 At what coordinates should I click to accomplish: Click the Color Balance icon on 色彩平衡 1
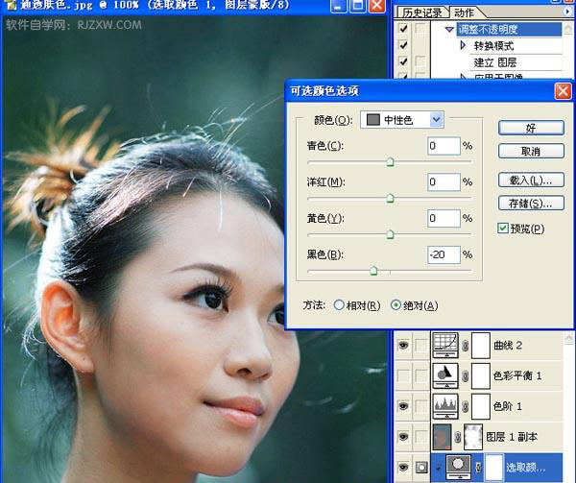(x=445, y=375)
